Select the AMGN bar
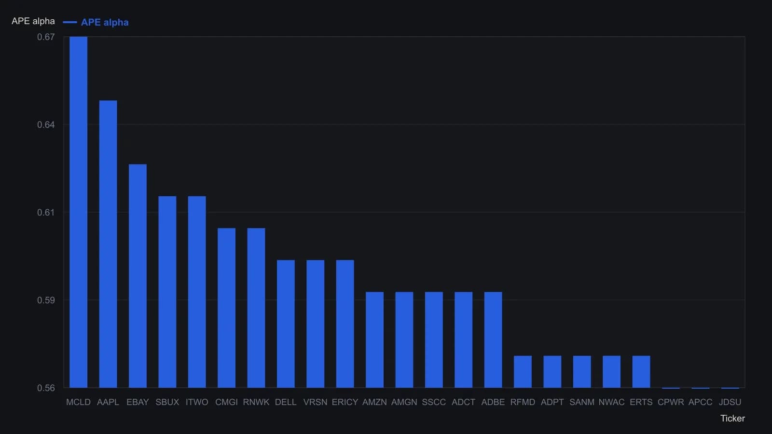 pos(404,340)
